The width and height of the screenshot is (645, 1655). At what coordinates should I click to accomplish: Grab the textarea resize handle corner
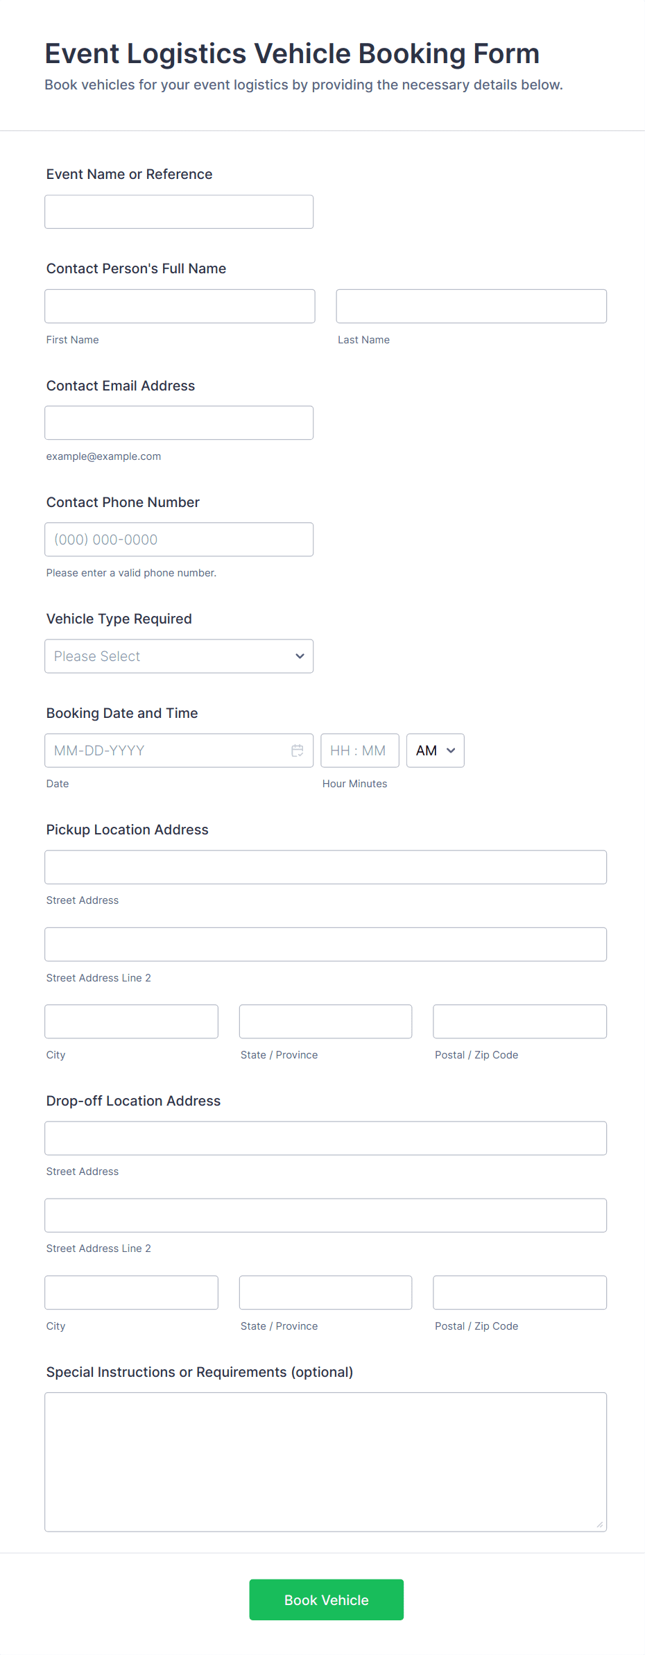pyautogui.click(x=600, y=1525)
